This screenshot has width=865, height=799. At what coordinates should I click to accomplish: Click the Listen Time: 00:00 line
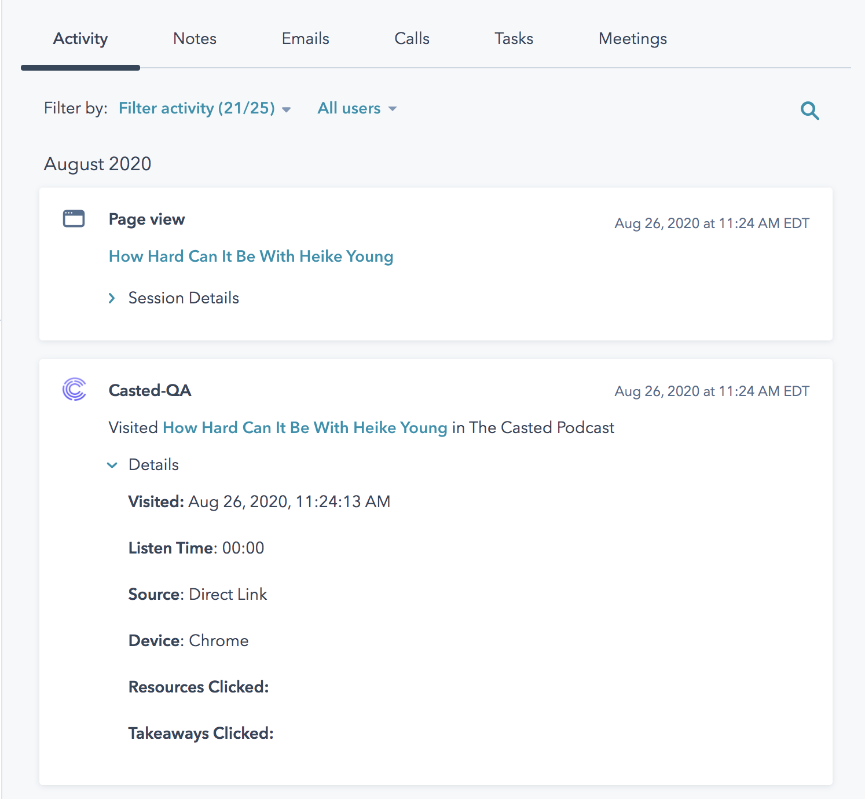[x=196, y=548]
